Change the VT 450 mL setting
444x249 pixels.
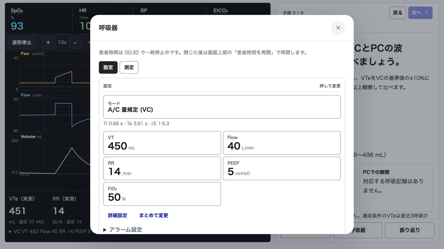pyautogui.click(x=162, y=143)
